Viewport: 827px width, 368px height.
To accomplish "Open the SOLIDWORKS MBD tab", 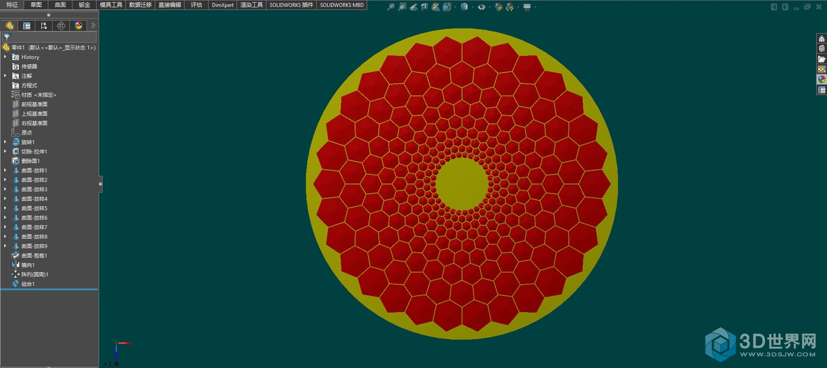I will tap(342, 5).
